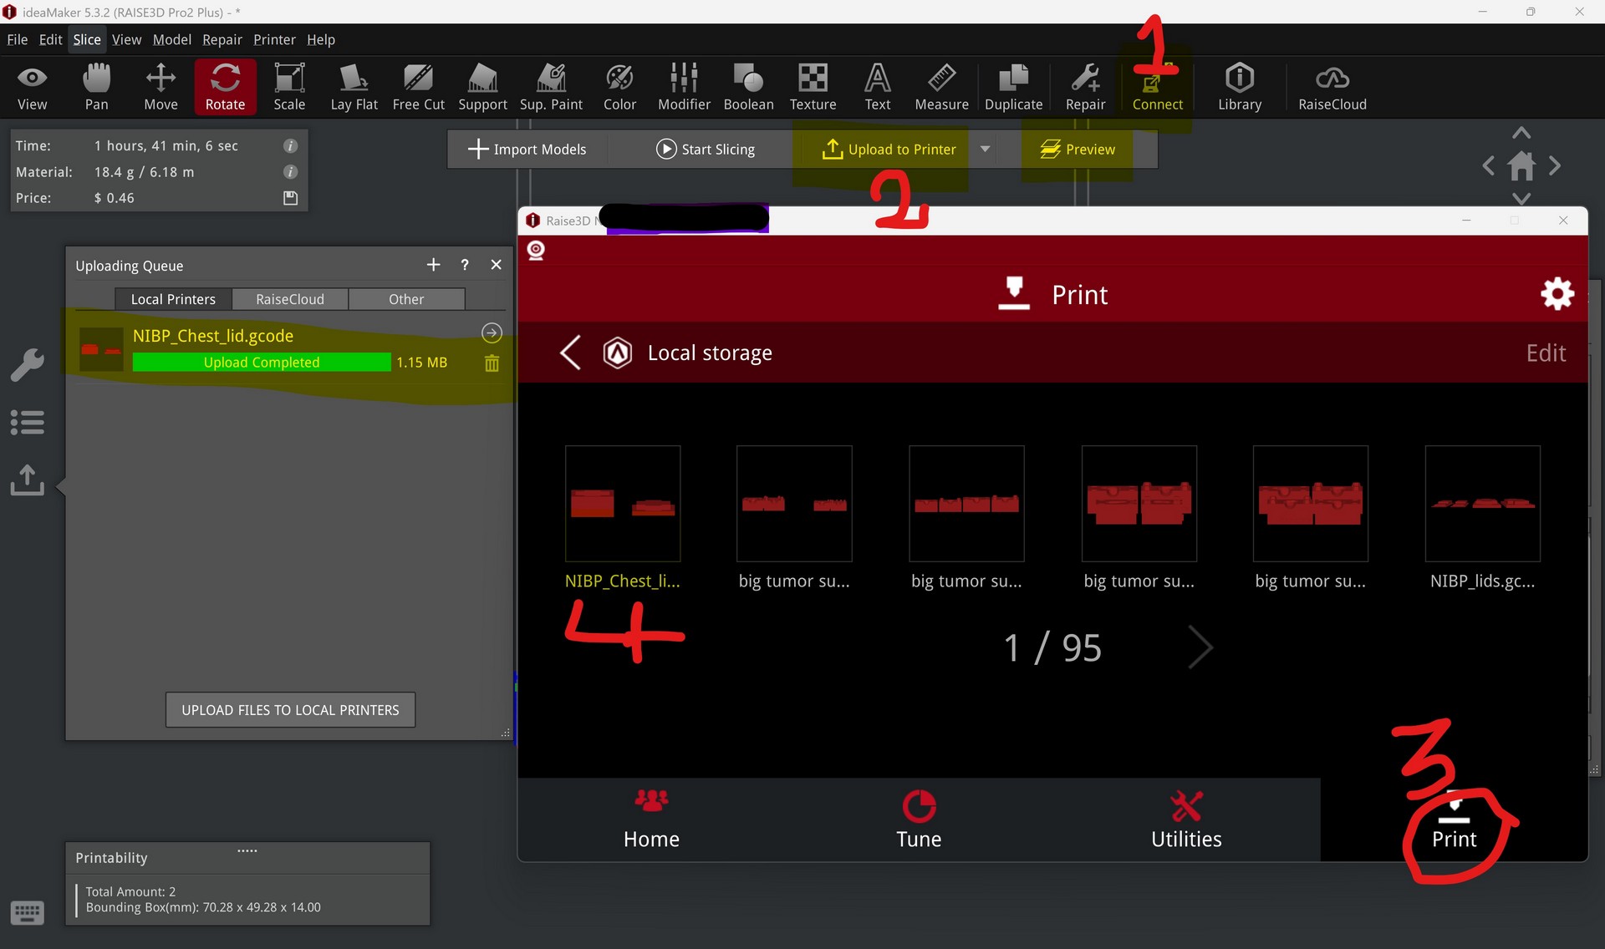Open RaiseCloud from the toolbar
The width and height of the screenshot is (1605, 949).
(x=1332, y=87)
